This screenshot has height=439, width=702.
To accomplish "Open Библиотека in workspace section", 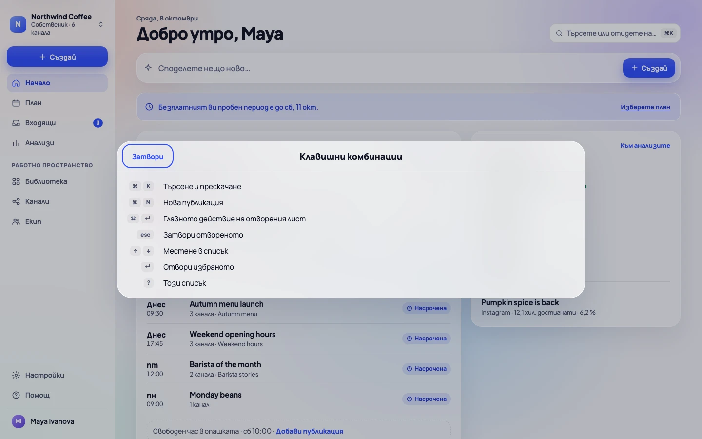I will (57, 181).
